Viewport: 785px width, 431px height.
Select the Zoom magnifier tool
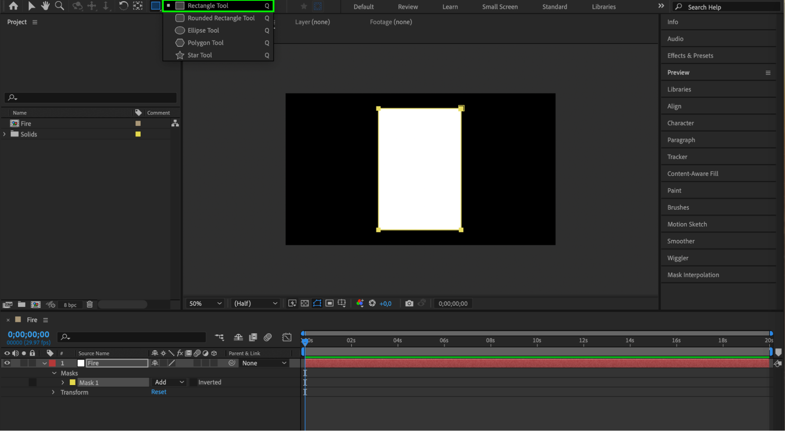pyautogui.click(x=59, y=6)
